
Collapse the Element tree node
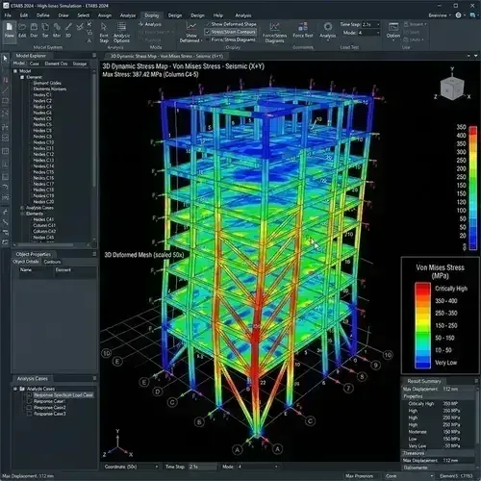pos(22,77)
